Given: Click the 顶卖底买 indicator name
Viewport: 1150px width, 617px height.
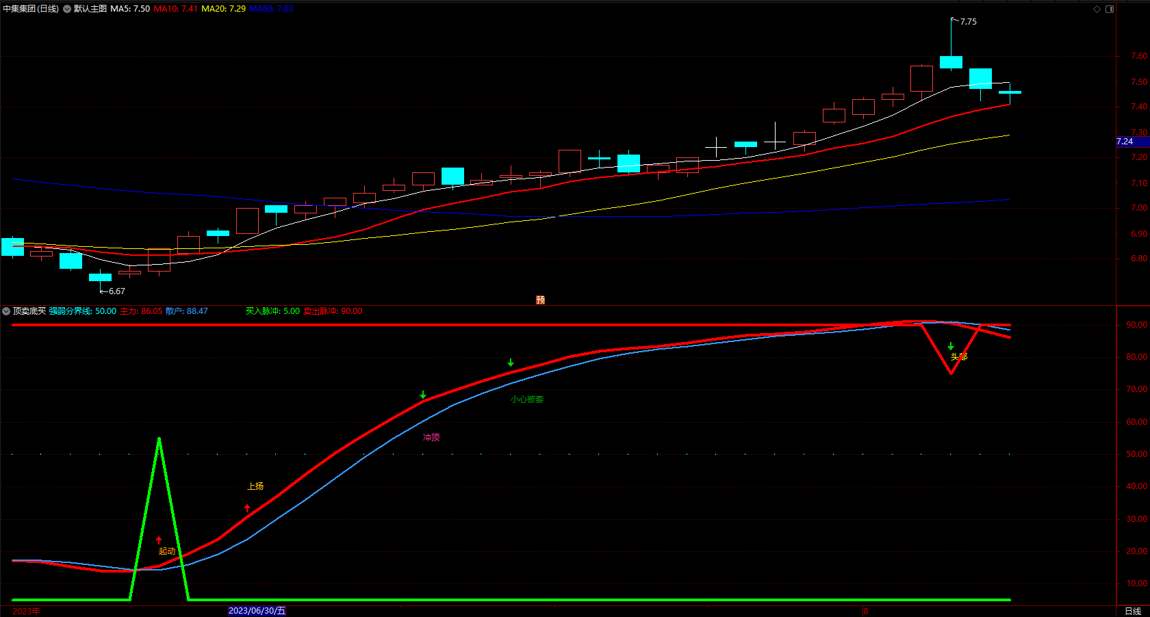Looking at the screenshot, I should 29,311.
